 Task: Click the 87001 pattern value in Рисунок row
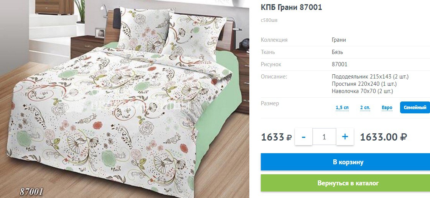[339, 64]
